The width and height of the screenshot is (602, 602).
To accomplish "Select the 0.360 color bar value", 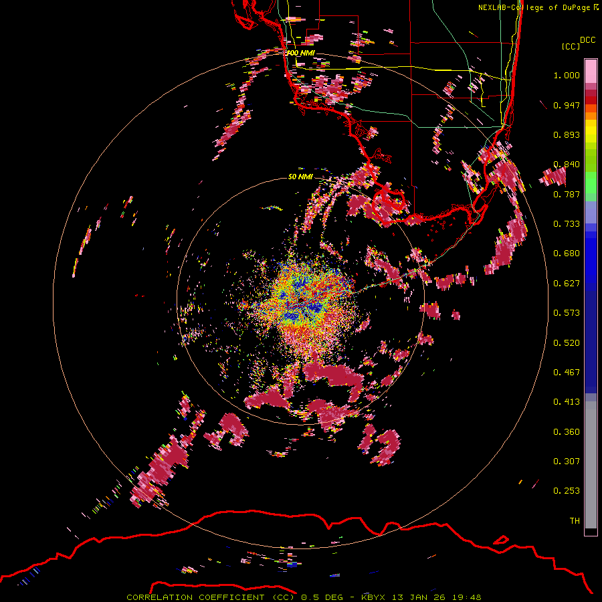I will click(x=567, y=432).
